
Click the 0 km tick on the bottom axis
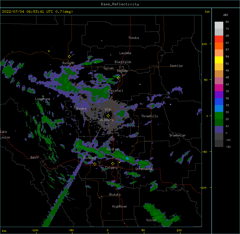[107, 230]
